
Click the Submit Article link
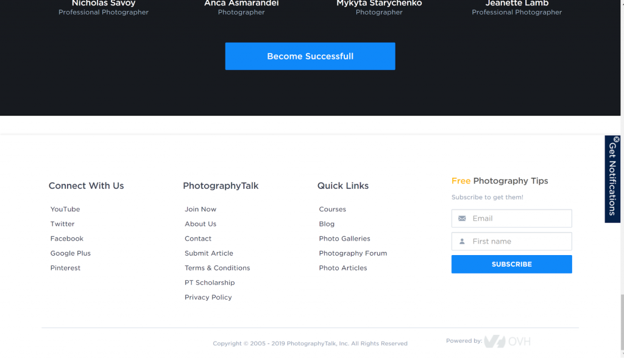click(x=209, y=253)
